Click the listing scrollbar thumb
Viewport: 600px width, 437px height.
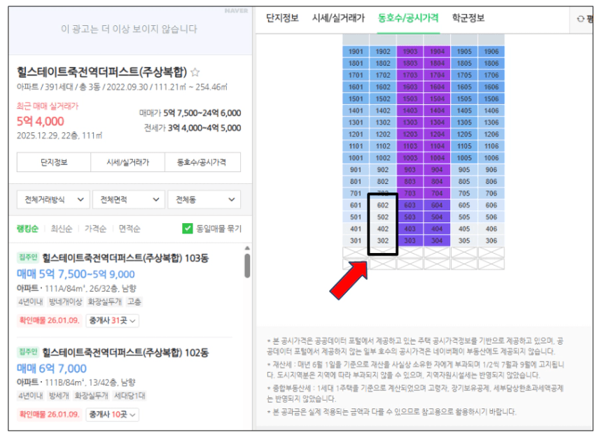[x=247, y=266]
